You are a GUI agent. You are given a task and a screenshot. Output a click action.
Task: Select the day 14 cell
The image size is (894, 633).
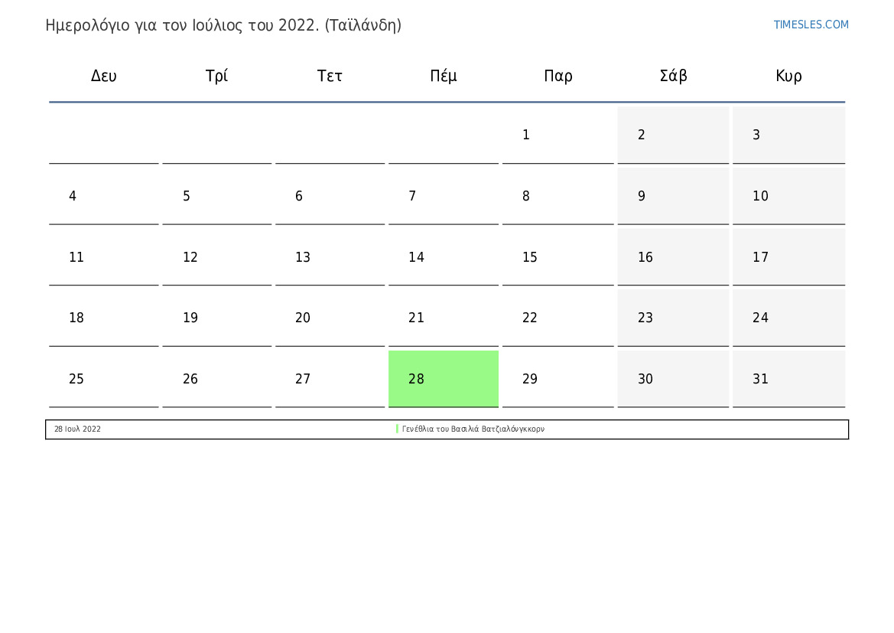click(x=444, y=257)
